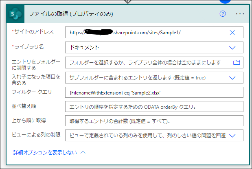Clear the site address with X icon

pos(232,33)
